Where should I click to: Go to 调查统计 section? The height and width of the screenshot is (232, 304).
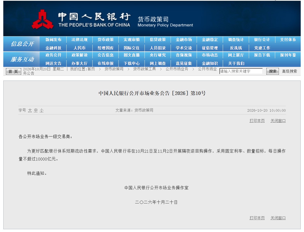[x=236, y=40]
